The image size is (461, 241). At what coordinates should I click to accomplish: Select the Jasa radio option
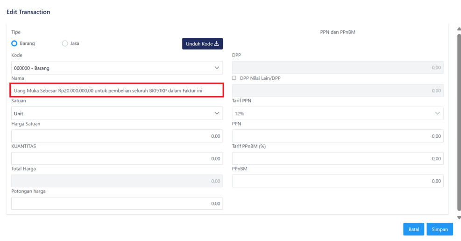point(65,43)
